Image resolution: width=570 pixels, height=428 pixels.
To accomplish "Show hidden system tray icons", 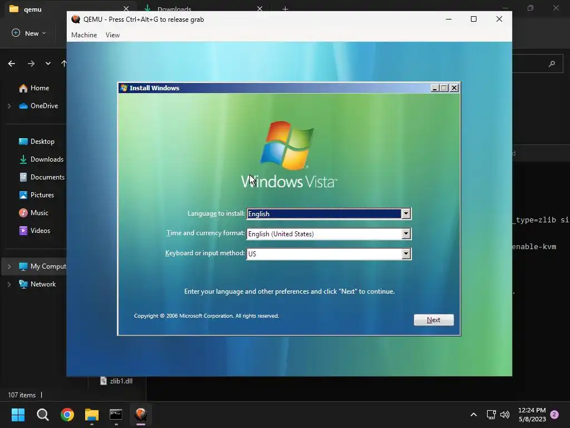I will click(x=473, y=415).
